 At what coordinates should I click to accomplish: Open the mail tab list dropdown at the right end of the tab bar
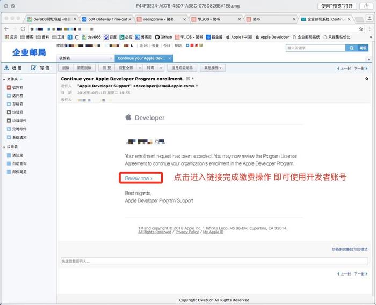369,59
